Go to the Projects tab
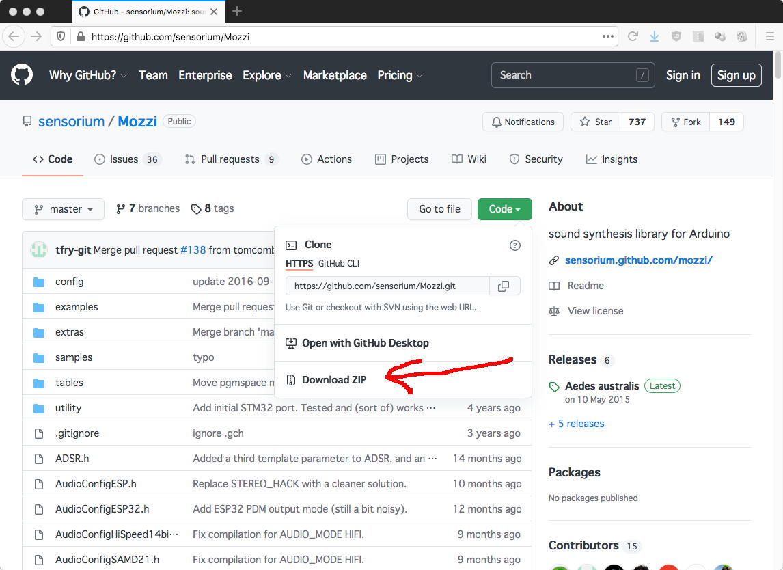 point(402,159)
